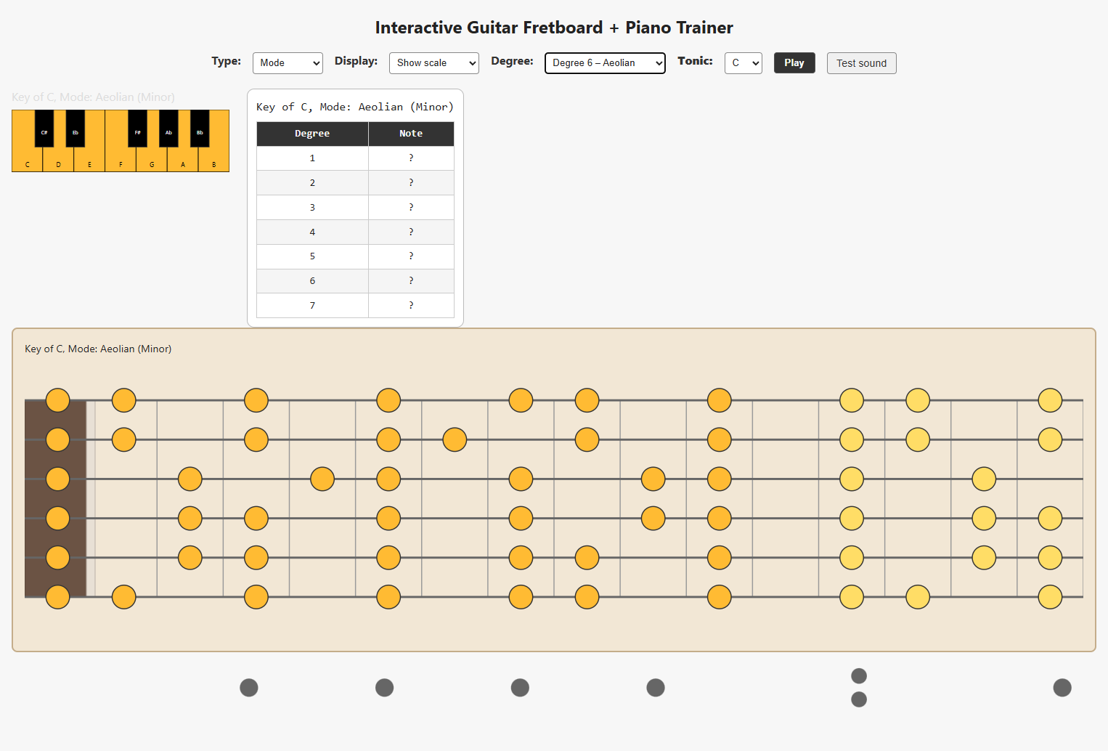The width and height of the screenshot is (1108, 751).
Task: Click the faded "Key of C" caption above the piano
Action: 93,97
